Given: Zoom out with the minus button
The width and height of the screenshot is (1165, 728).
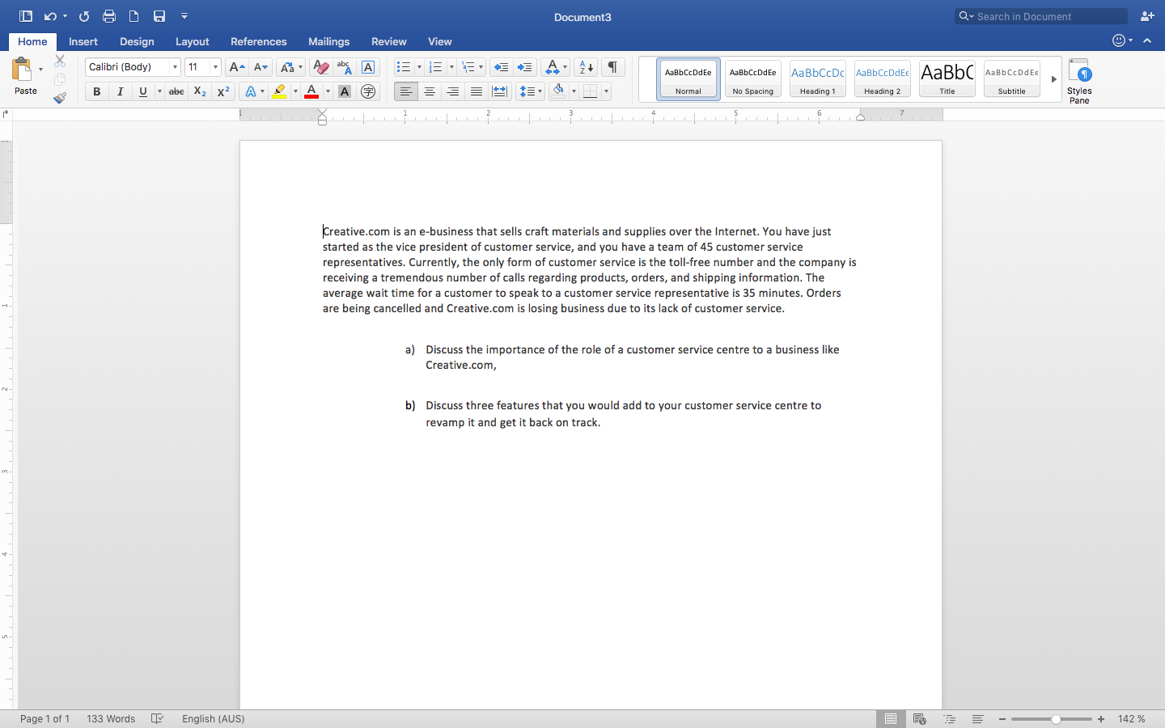Looking at the screenshot, I should click(x=1002, y=719).
